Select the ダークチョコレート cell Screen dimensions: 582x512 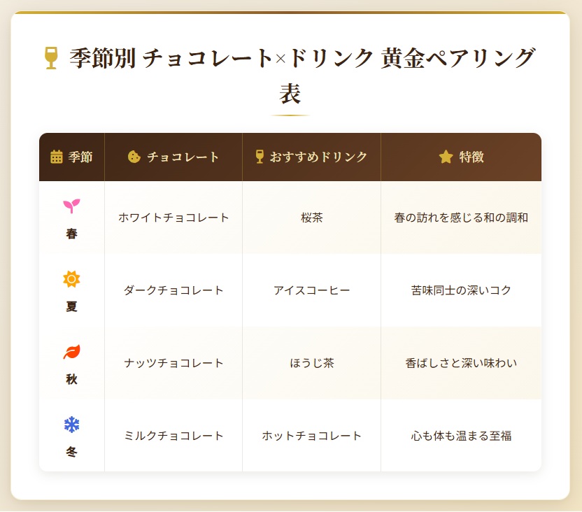coord(173,290)
